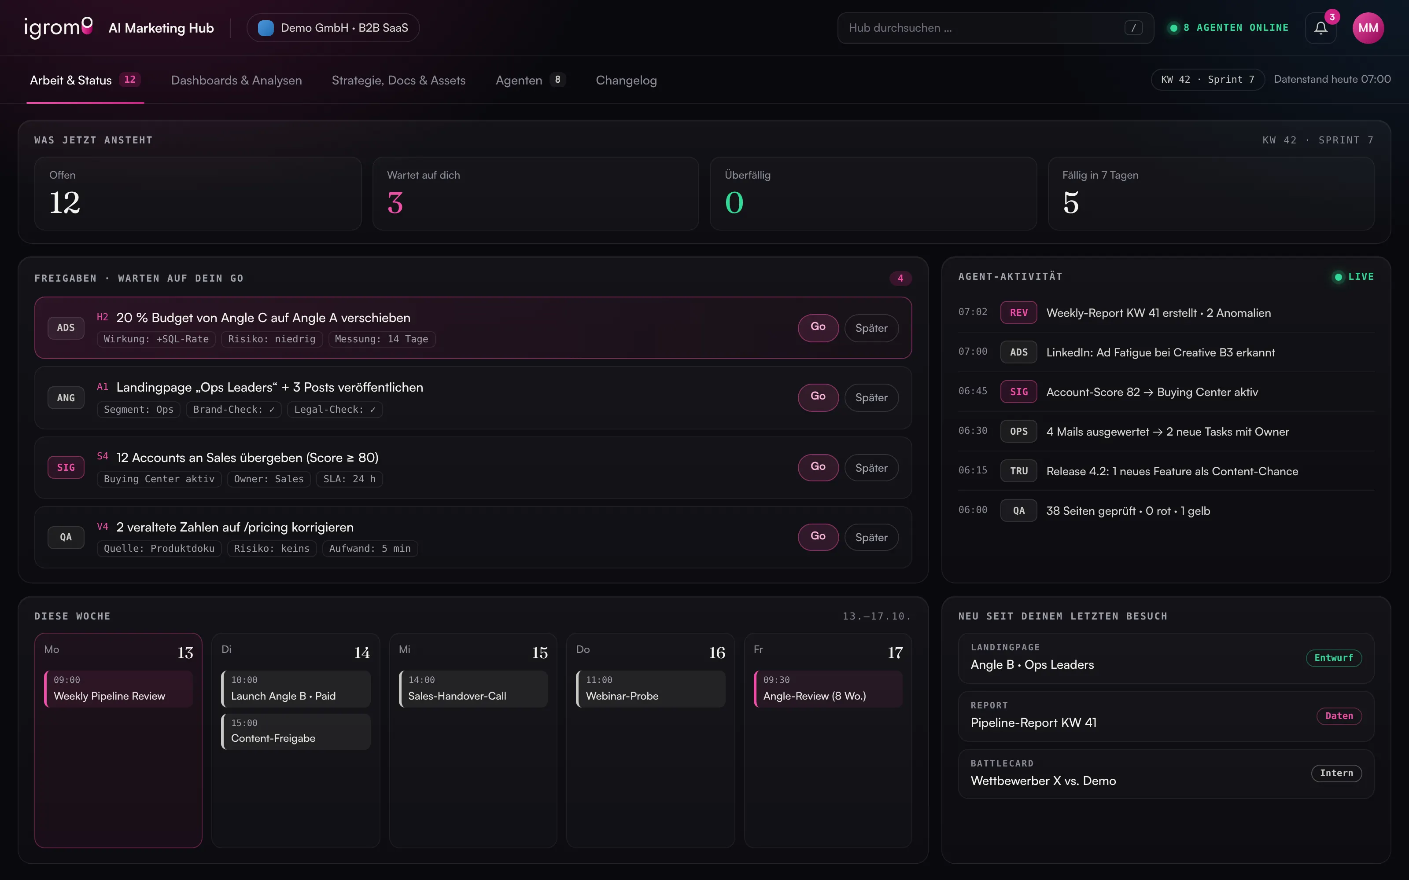
Task: Click the ANG agent badge
Action: coord(66,397)
